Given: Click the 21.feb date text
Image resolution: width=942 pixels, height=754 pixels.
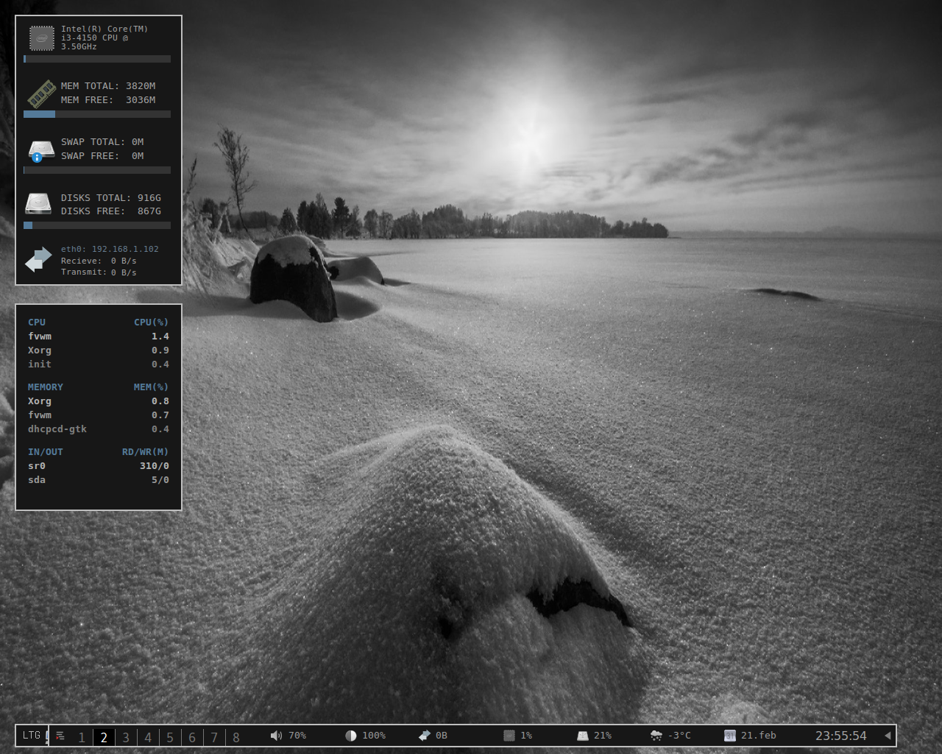Looking at the screenshot, I should tap(759, 736).
